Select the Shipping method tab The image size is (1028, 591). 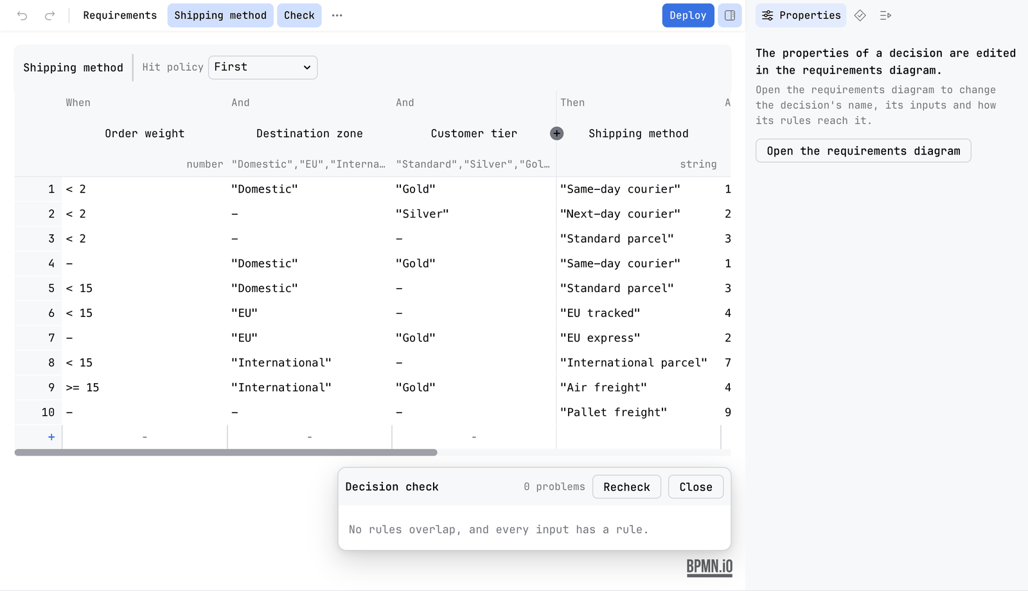coord(220,15)
